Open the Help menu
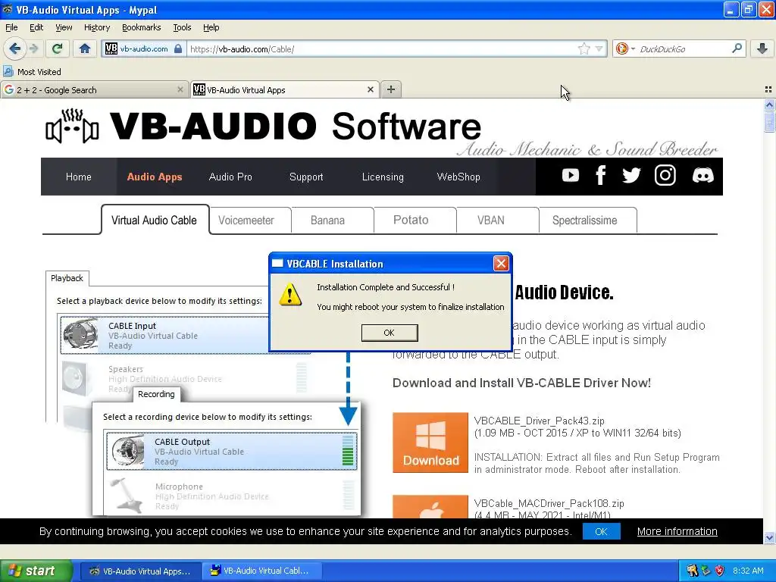The width and height of the screenshot is (776, 582). point(211,27)
